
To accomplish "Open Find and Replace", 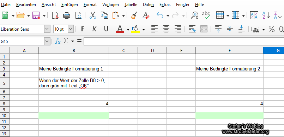I will coord(194,15).
